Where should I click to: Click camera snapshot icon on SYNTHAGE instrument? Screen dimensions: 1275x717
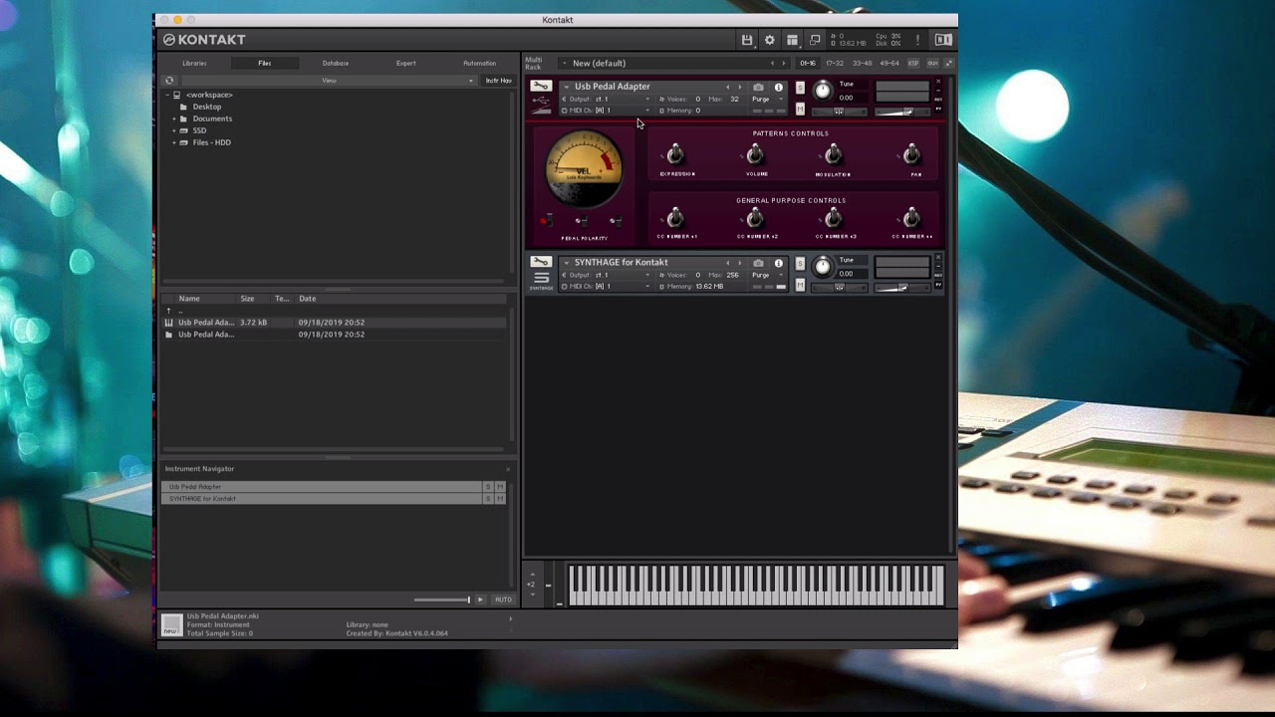click(x=759, y=263)
